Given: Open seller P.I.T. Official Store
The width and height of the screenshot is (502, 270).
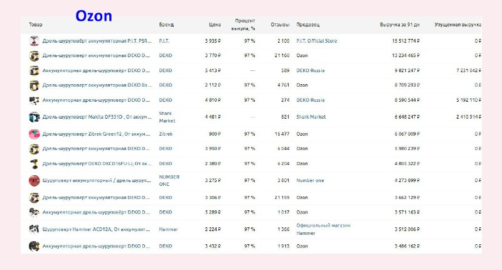Looking at the screenshot, I should [x=317, y=41].
